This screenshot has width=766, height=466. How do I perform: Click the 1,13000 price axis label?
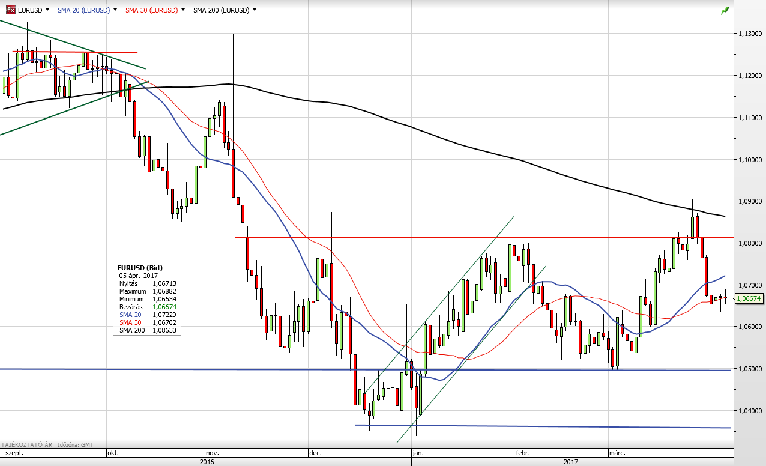752,34
